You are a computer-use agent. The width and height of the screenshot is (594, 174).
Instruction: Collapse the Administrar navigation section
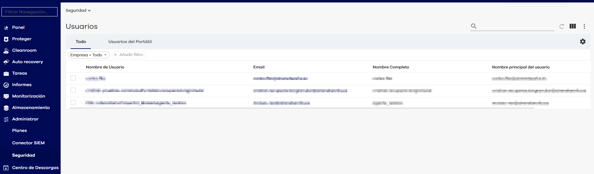[25, 119]
